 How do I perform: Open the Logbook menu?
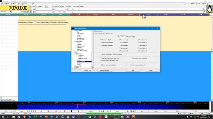click(x=24, y=4)
